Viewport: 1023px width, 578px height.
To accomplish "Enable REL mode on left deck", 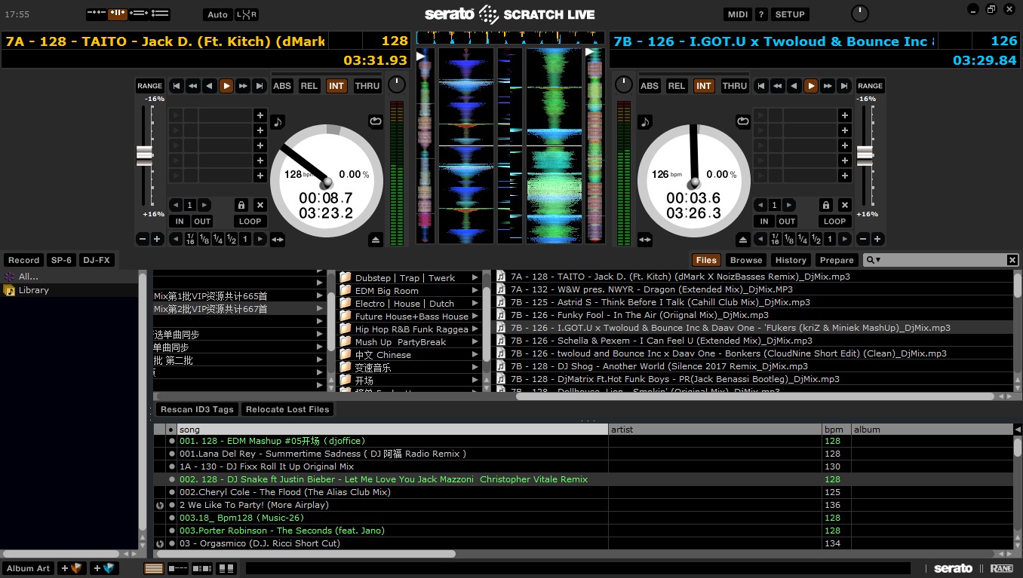I will tap(309, 86).
